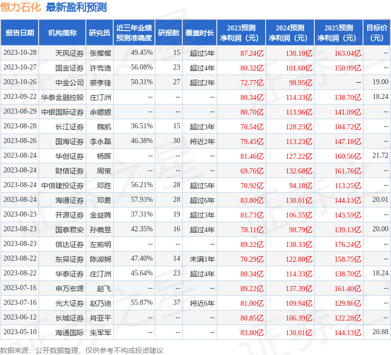Click target price 20.88
Image resolution: width=391 pixels, height=355 pixels.
380,332
